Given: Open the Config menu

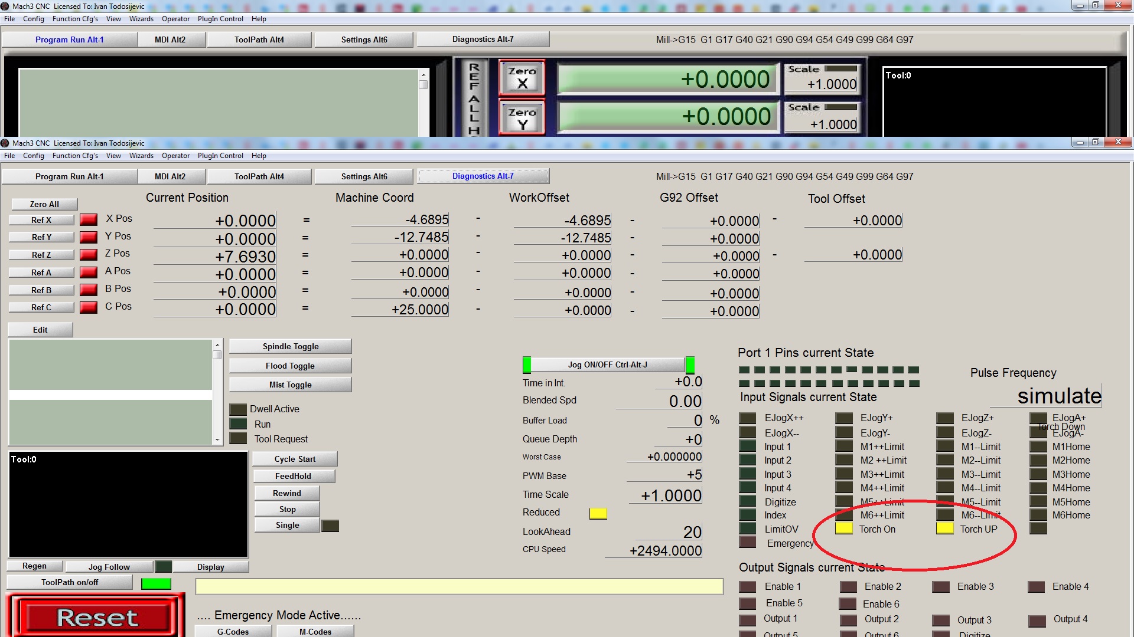Looking at the screenshot, I should click(x=33, y=156).
